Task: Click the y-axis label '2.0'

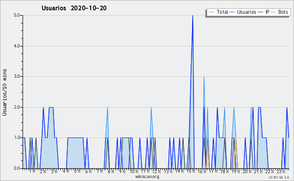Action: [x=17, y=107]
